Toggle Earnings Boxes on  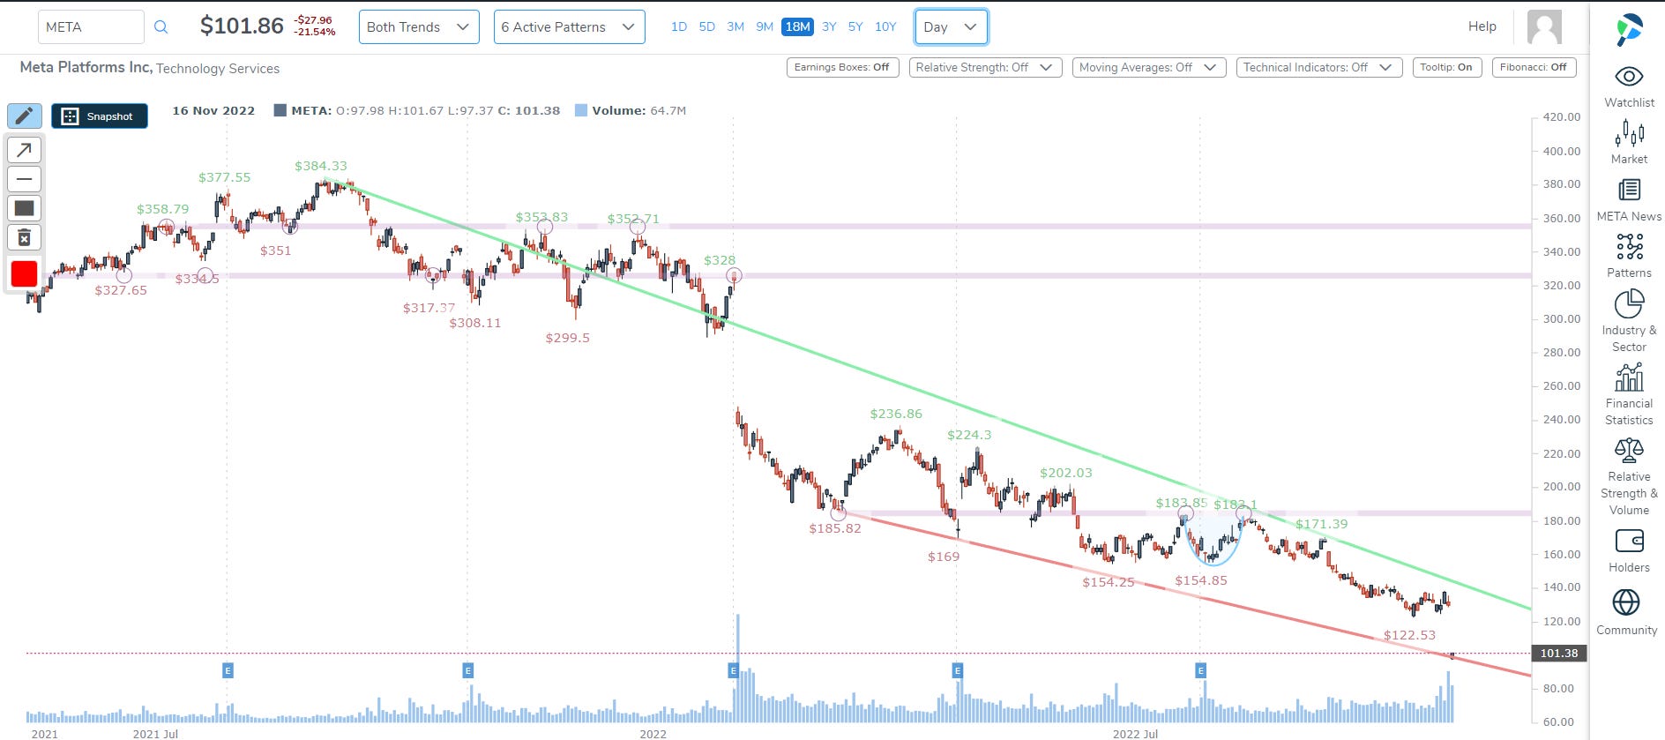tap(842, 68)
